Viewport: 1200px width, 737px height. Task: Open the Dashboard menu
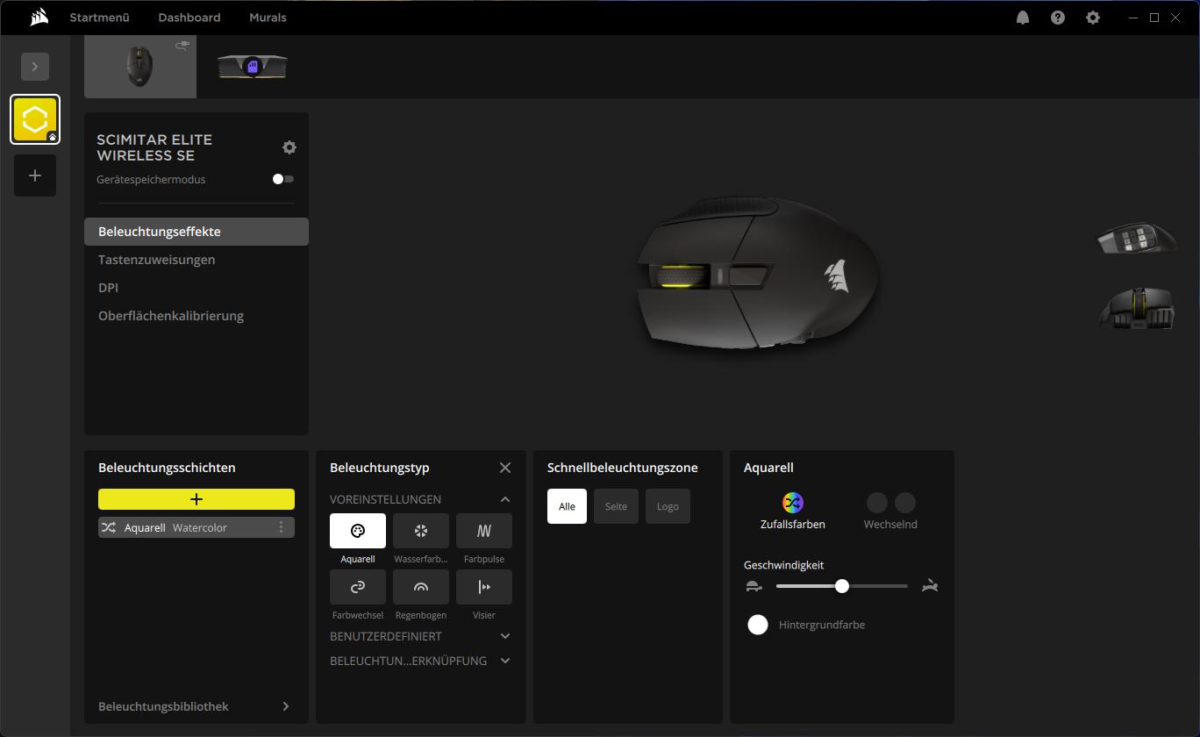click(x=189, y=18)
